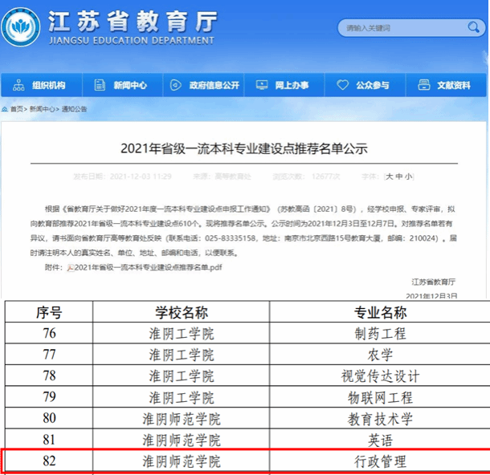Set font size to 小
Screen dimensions: 490x475
click(408, 177)
